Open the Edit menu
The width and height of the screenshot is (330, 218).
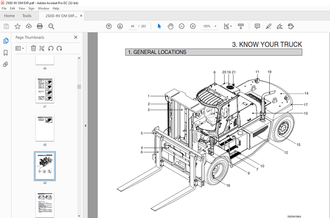coord(12,9)
